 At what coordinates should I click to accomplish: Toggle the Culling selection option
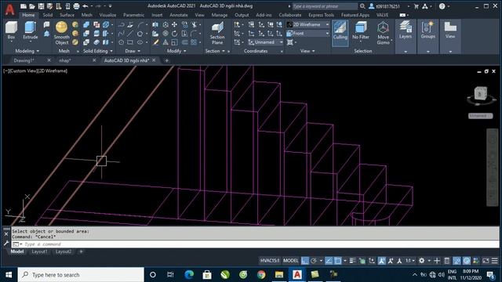[x=340, y=33]
